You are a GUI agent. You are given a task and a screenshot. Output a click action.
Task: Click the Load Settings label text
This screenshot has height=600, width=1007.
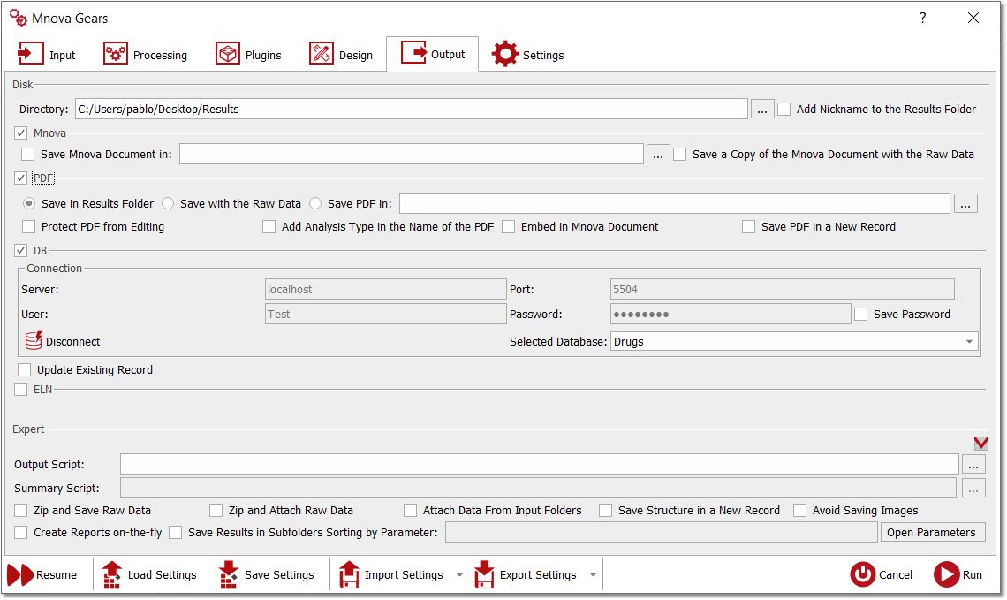[162, 575]
